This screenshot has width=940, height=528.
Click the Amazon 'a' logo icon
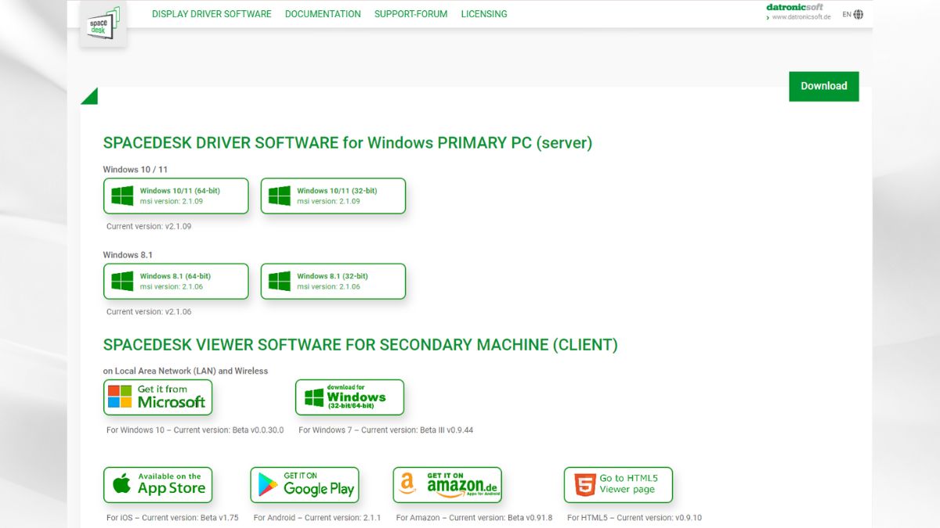pyautogui.click(x=407, y=485)
